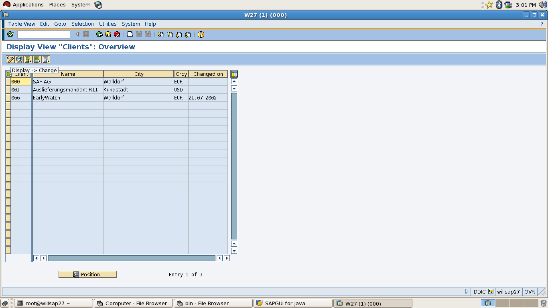The height and width of the screenshot is (308, 548).
Task: Select the row selector for client 066
Action: (8, 97)
